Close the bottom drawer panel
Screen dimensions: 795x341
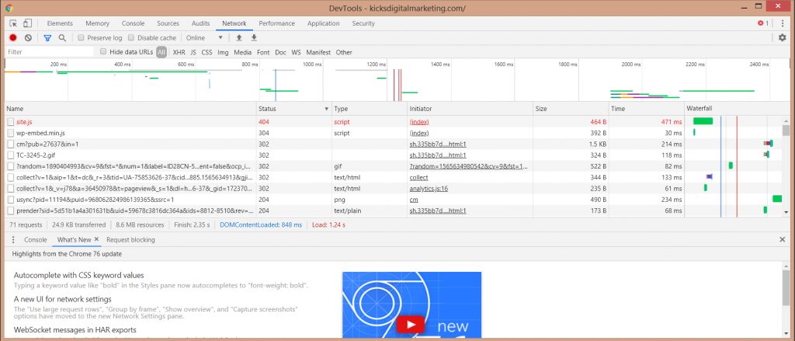(x=783, y=239)
